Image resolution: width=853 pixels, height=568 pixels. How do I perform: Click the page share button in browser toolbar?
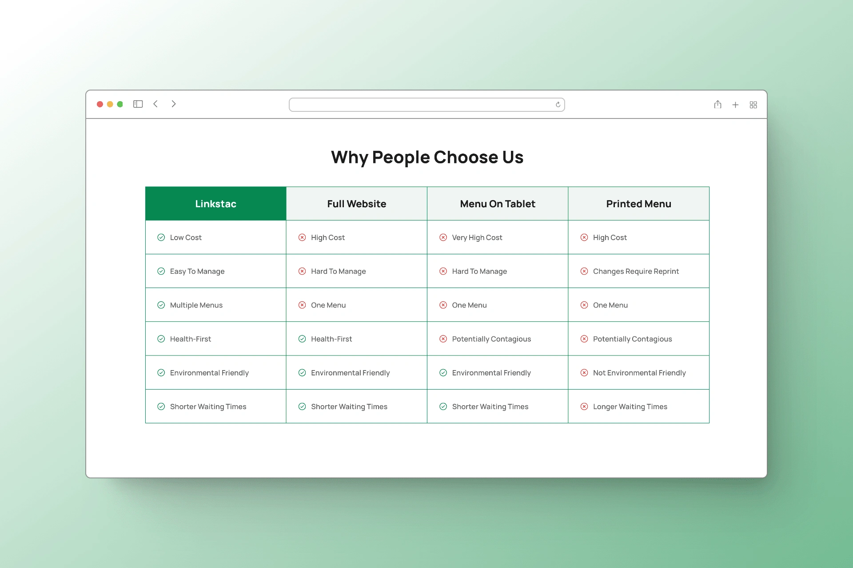click(x=717, y=105)
